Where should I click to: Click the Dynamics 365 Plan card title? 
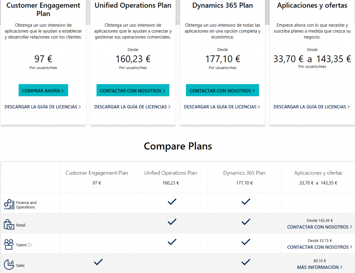click(223, 5)
